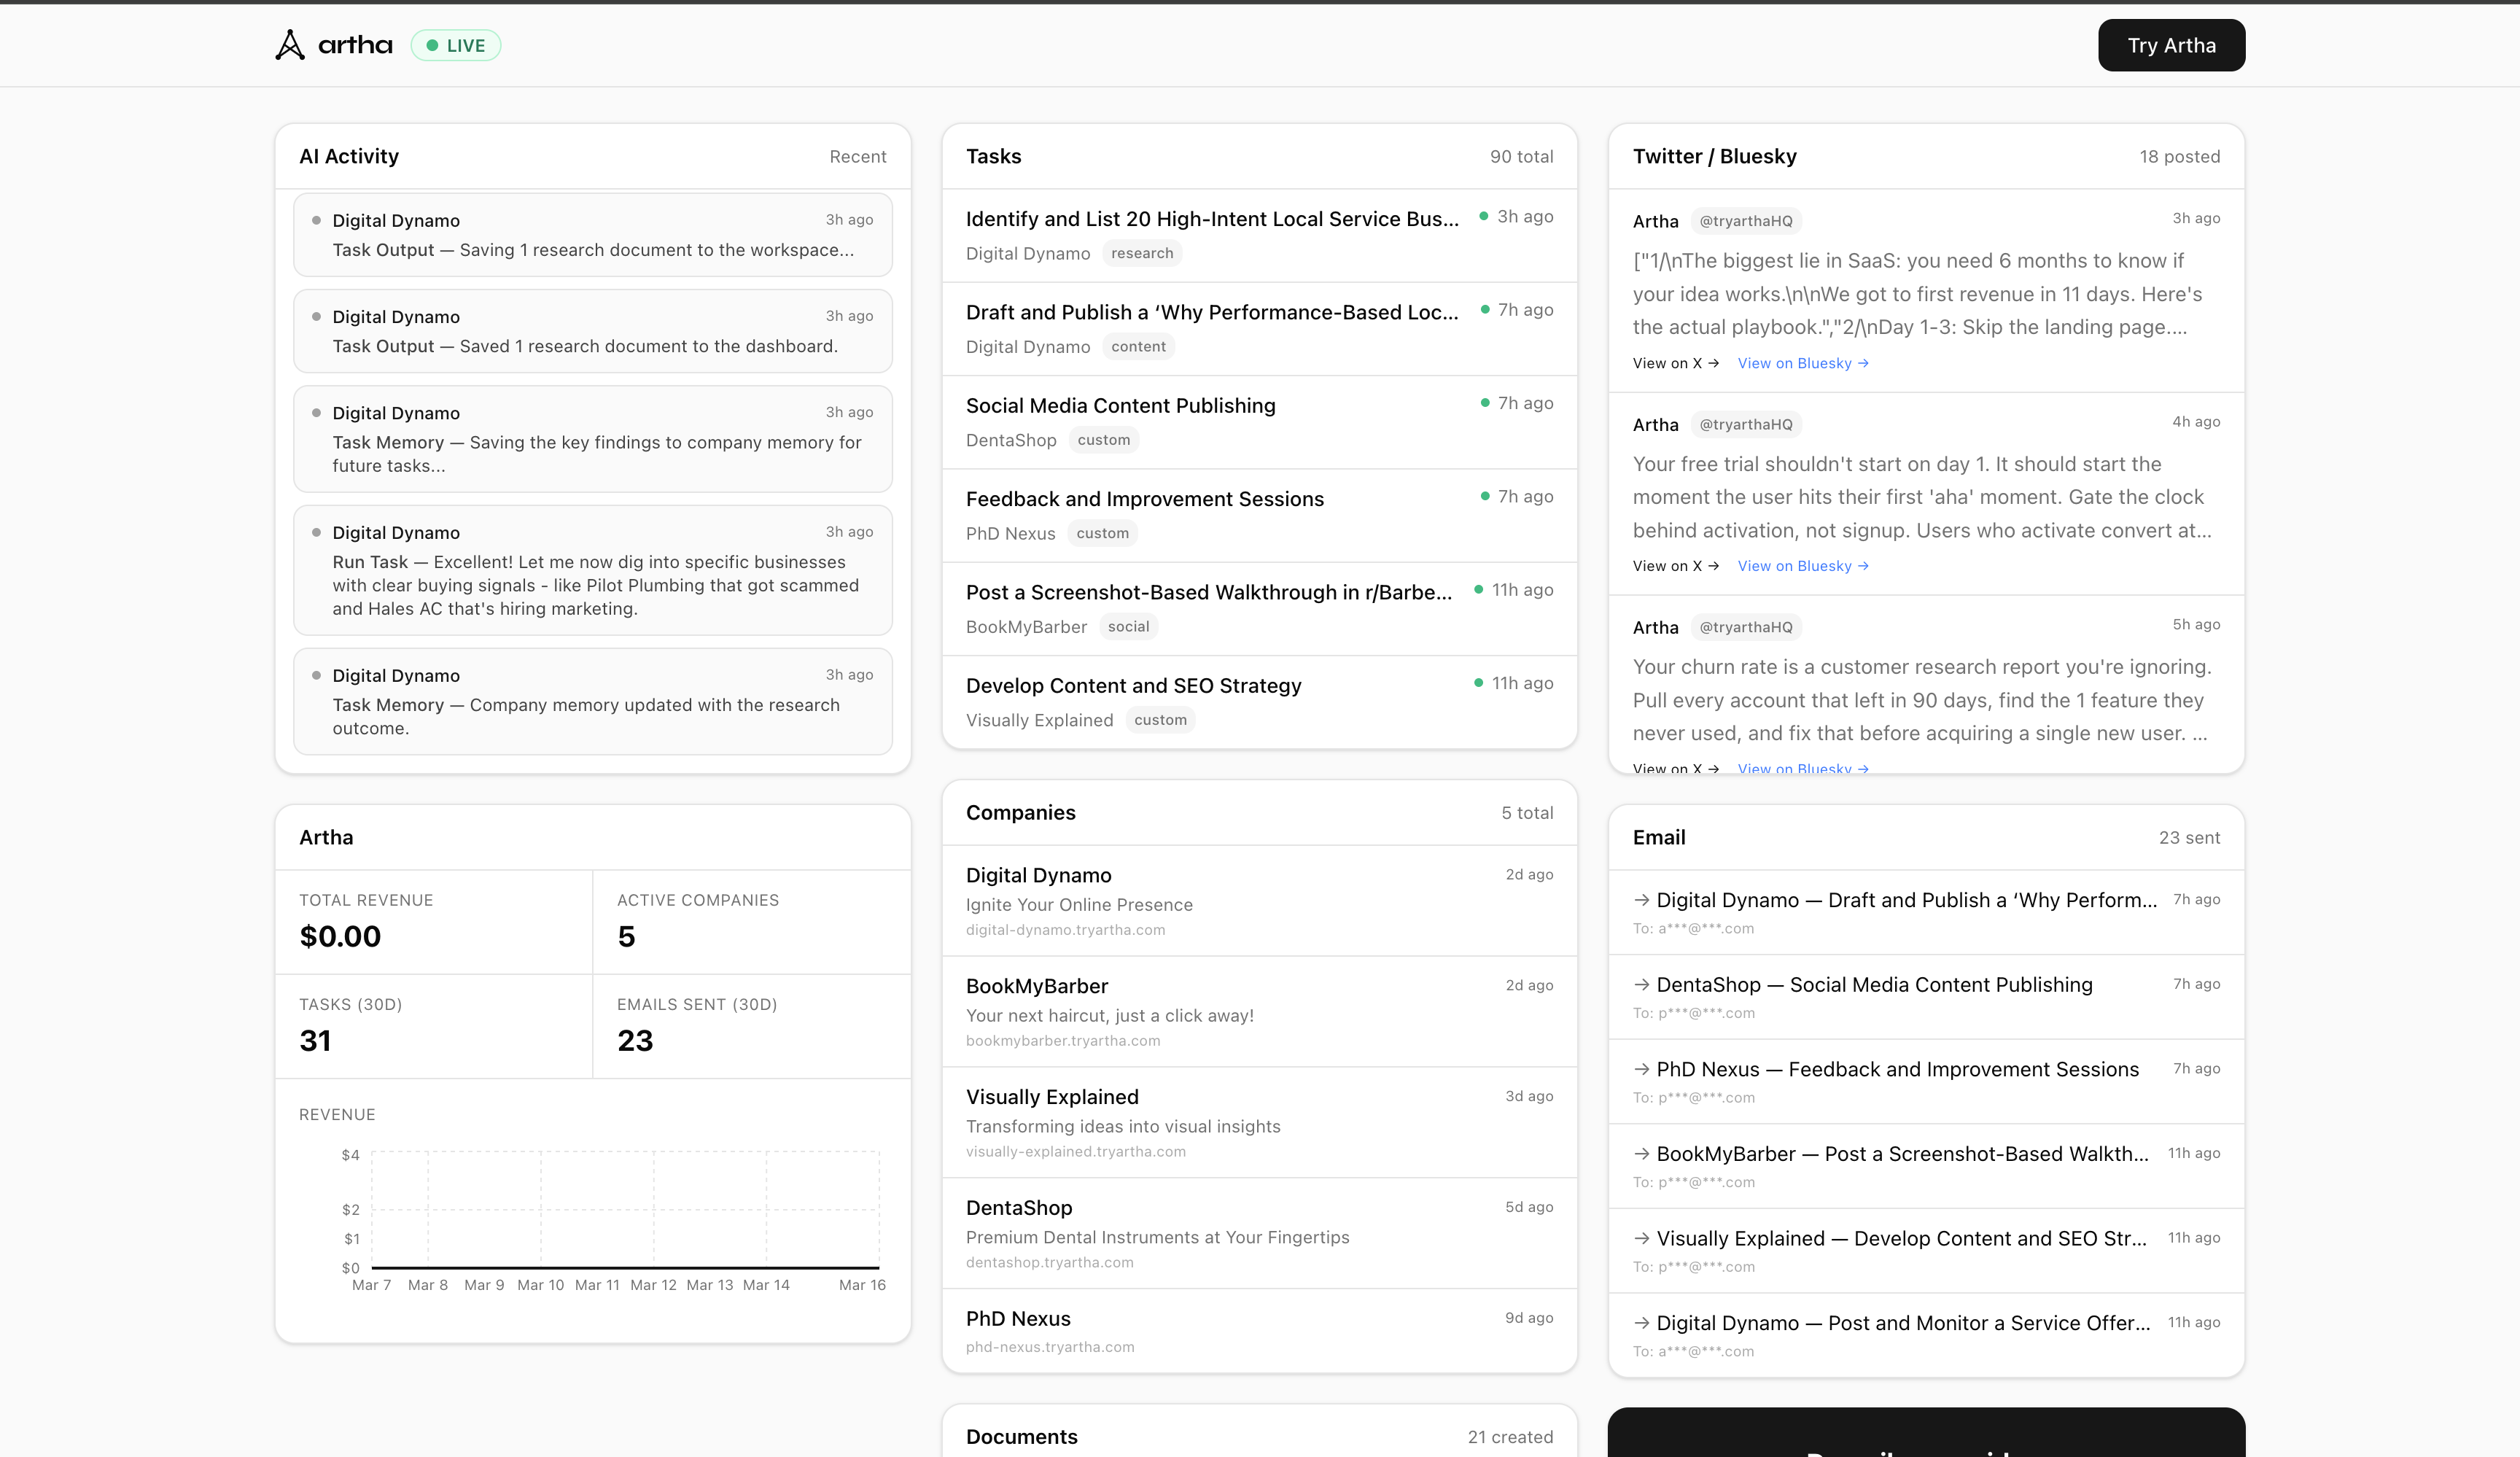Click the Artha logo icon
This screenshot has height=1457, width=2520.
290,45
